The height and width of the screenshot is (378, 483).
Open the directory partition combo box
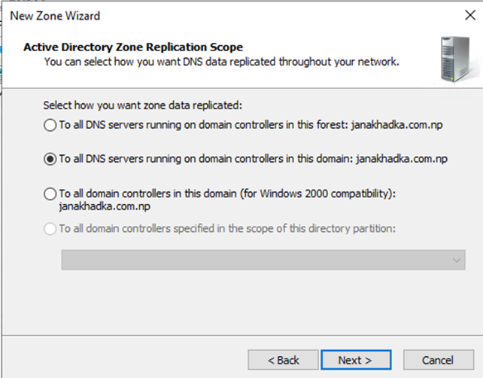click(x=263, y=260)
